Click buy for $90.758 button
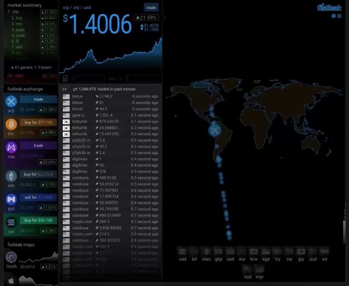This screenshot has height=286, width=349. (x=38, y=220)
